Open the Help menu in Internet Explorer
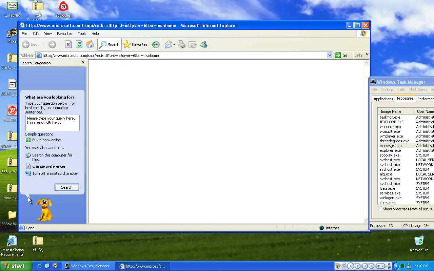 (95, 34)
